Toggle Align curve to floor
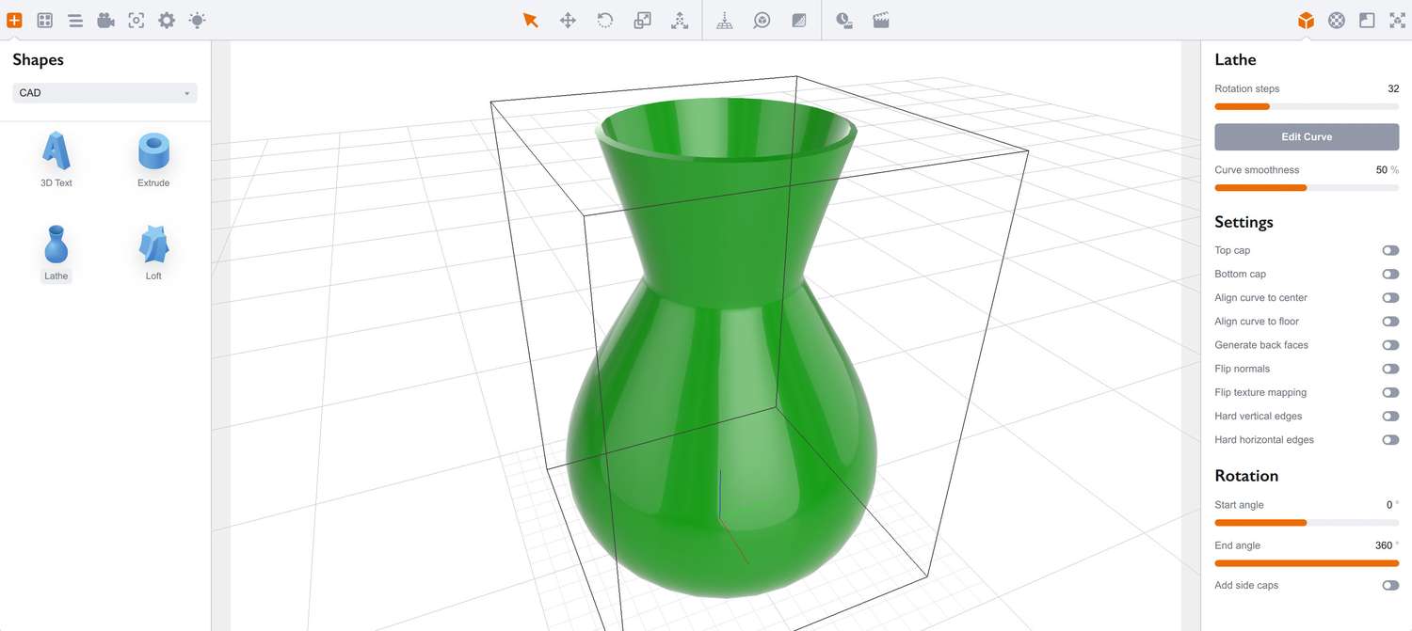Viewport: 1412px width, 631px height. click(1390, 322)
